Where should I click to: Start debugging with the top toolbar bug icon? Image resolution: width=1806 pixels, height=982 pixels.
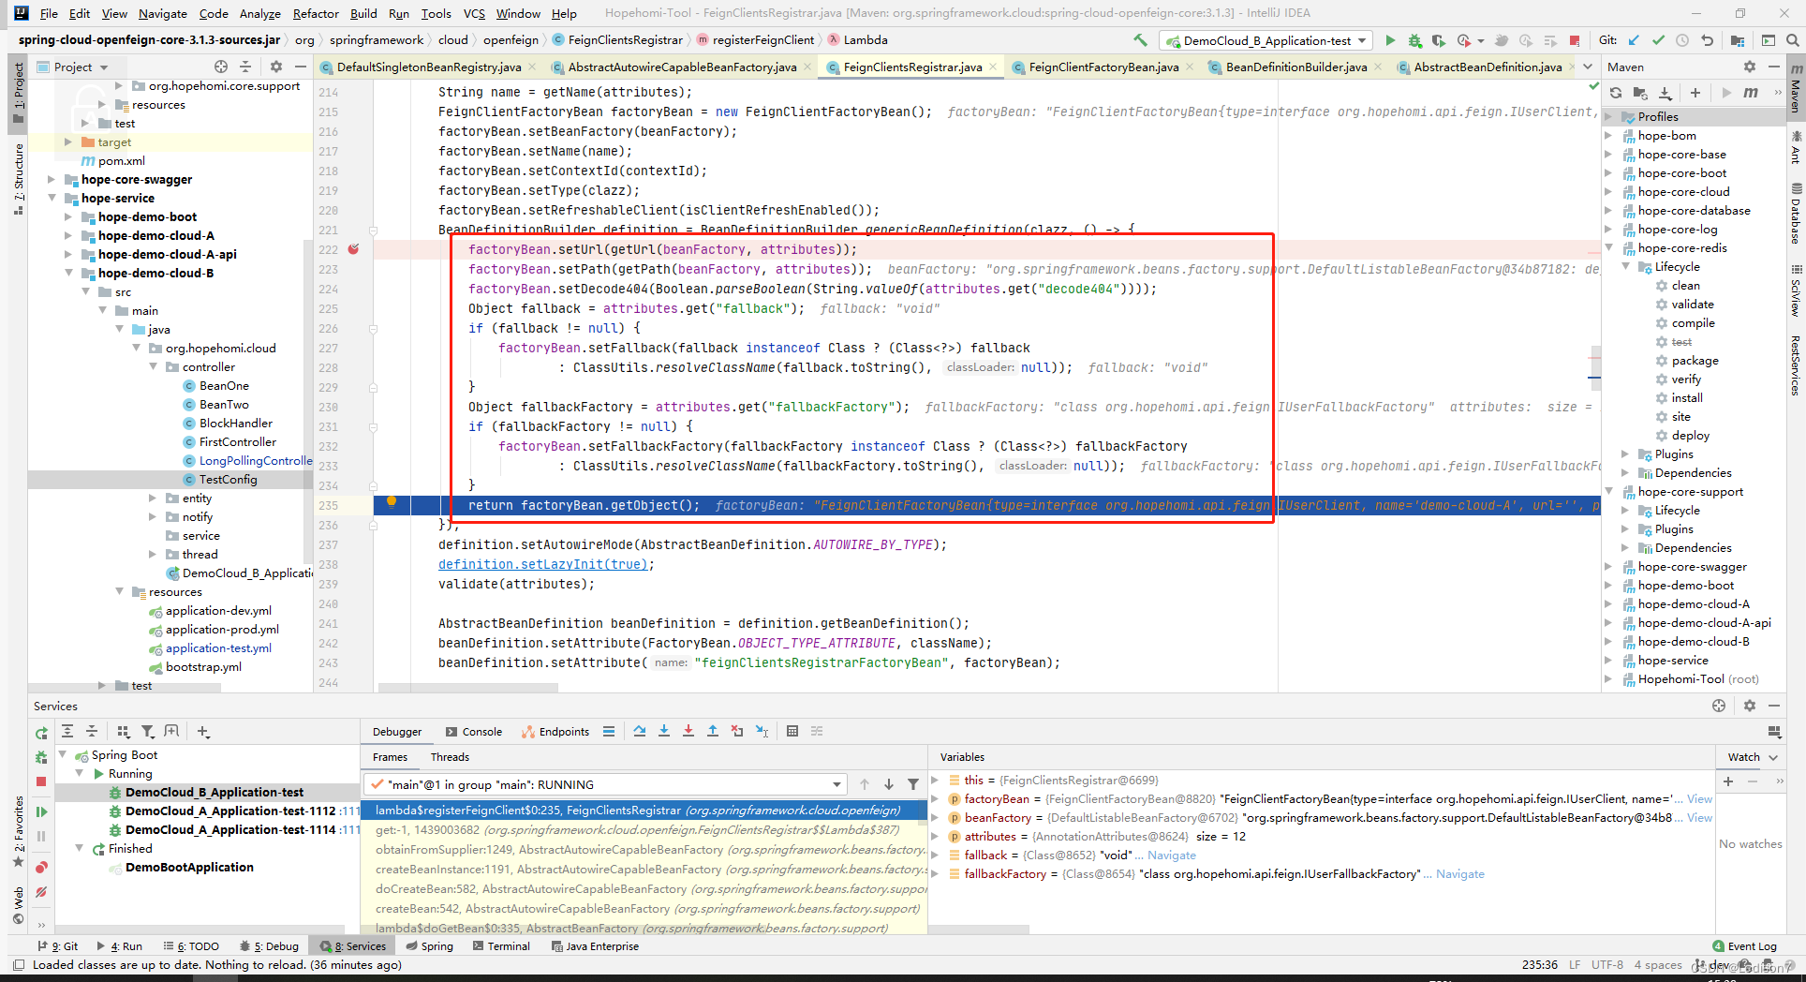point(1414,40)
